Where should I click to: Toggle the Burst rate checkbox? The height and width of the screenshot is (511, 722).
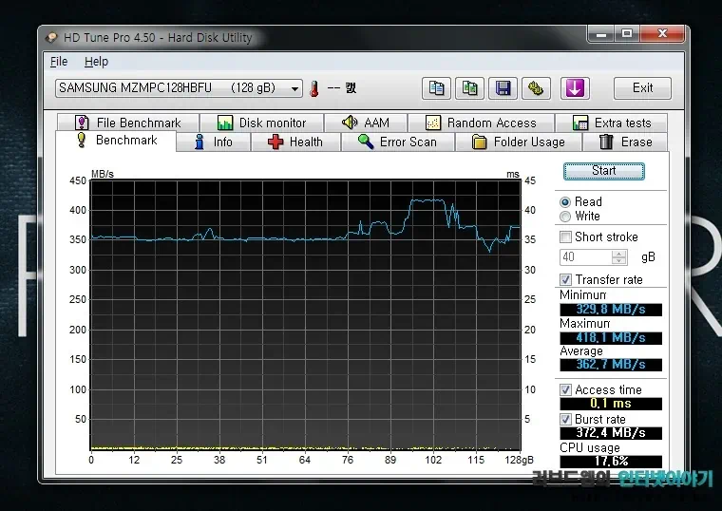tap(565, 420)
